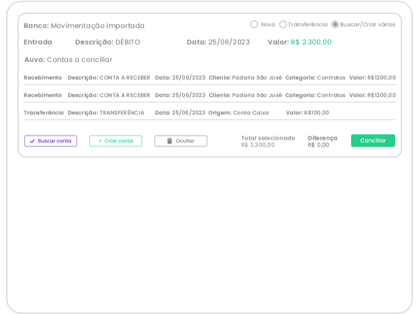419x314 pixels.
Task: Click Origem: Conta Caixa in the transfer row
Action: pyautogui.click(x=238, y=113)
